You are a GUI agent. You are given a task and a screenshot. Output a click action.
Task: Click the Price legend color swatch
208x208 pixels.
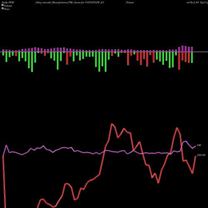2,9
